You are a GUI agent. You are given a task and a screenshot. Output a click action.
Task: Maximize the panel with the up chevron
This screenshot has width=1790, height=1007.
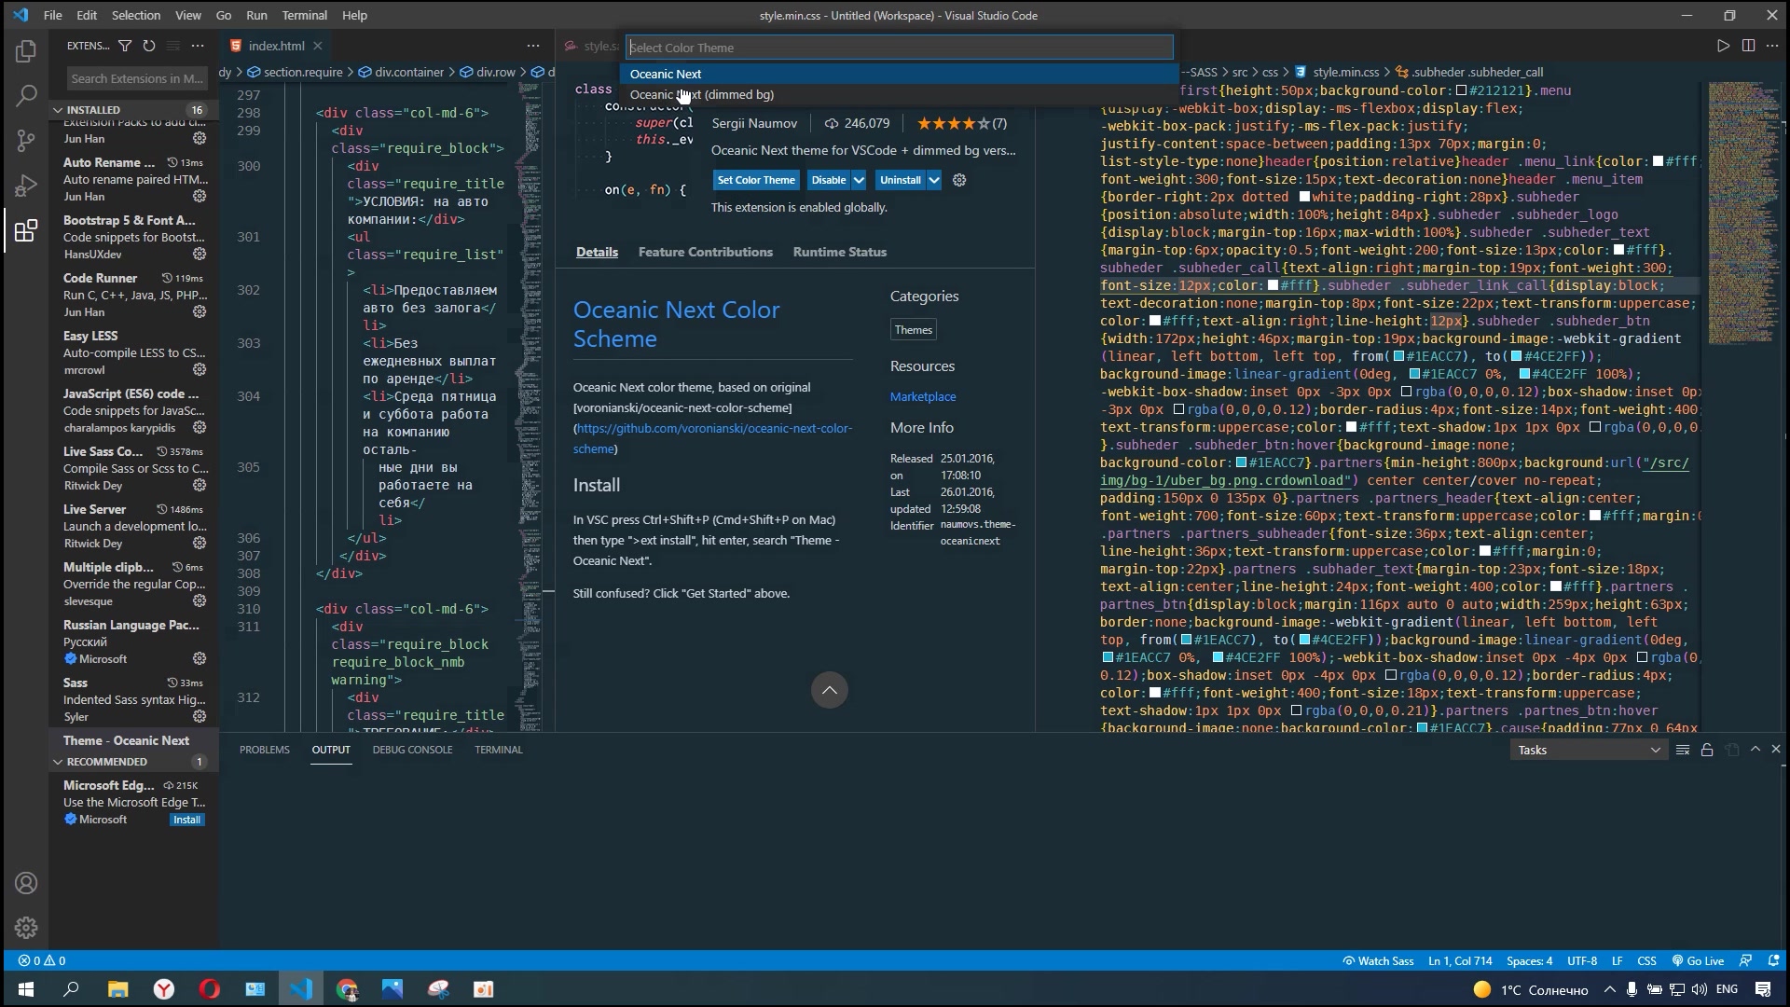pyautogui.click(x=1756, y=749)
